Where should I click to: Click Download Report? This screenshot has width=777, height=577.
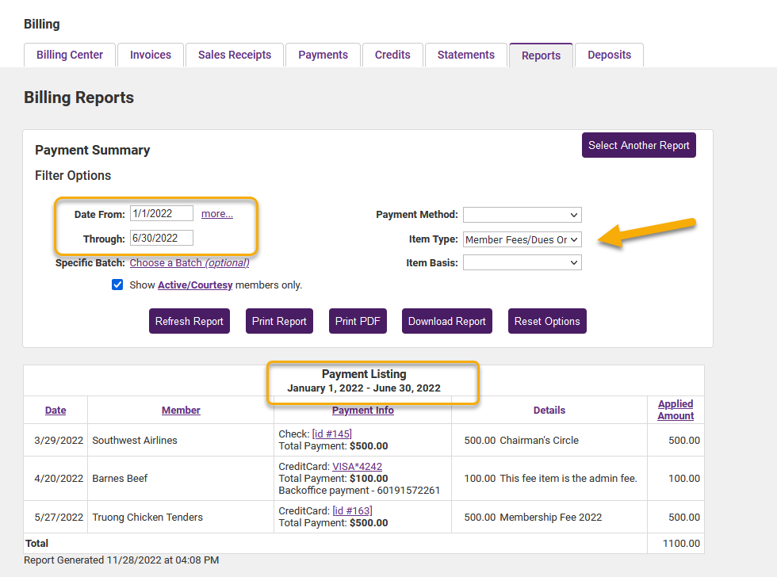pyautogui.click(x=446, y=321)
